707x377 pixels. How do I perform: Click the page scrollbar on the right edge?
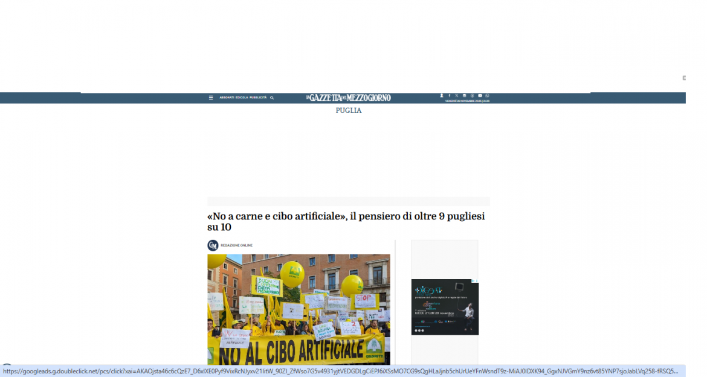tap(683, 77)
